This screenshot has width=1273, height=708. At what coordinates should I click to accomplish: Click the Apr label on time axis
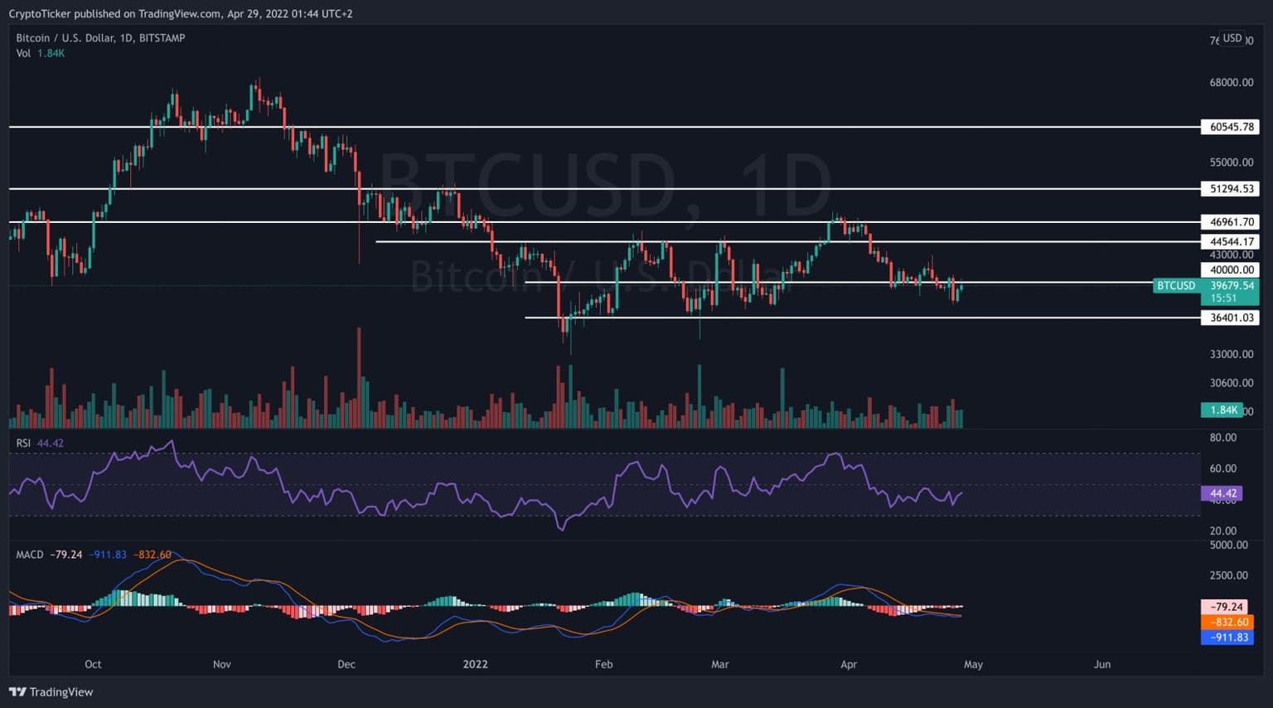tap(848, 664)
